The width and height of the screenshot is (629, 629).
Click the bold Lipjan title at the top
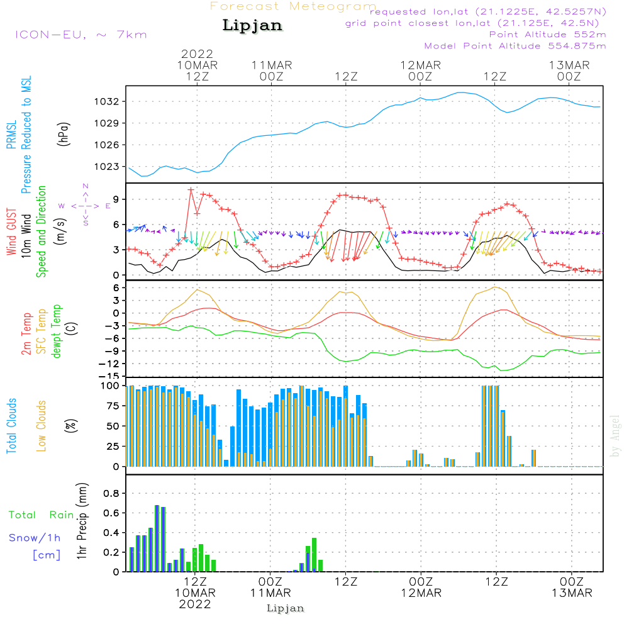tap(252, 26)
